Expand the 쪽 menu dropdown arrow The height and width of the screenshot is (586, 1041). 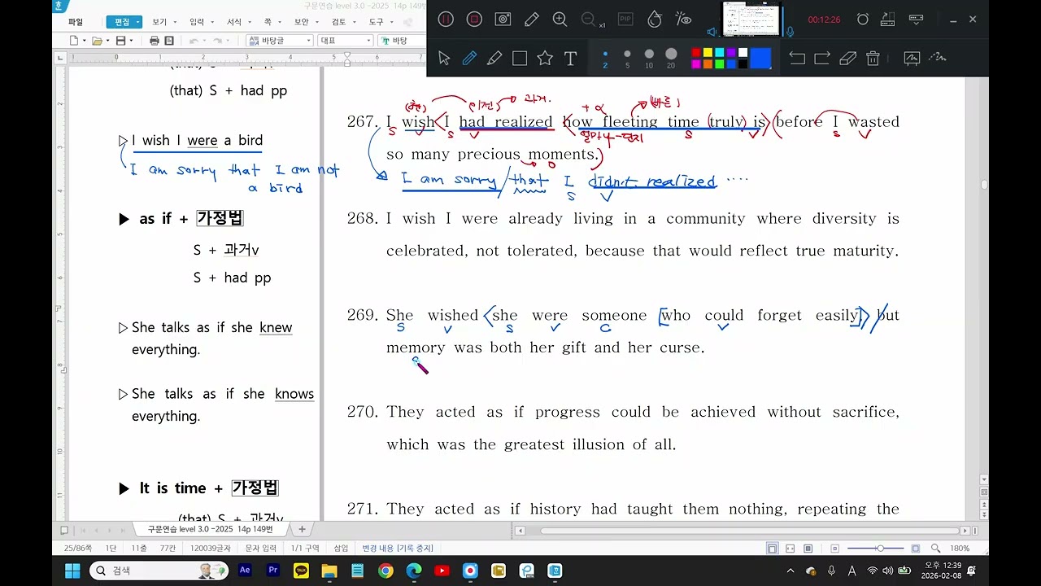pyautogui.click(x=281, y=23)
